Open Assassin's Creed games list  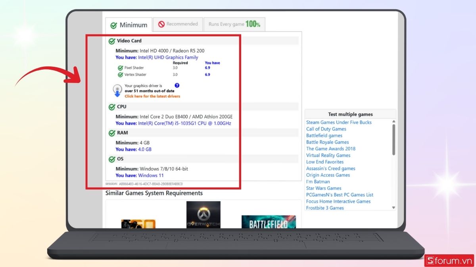[x=330, y=169]
